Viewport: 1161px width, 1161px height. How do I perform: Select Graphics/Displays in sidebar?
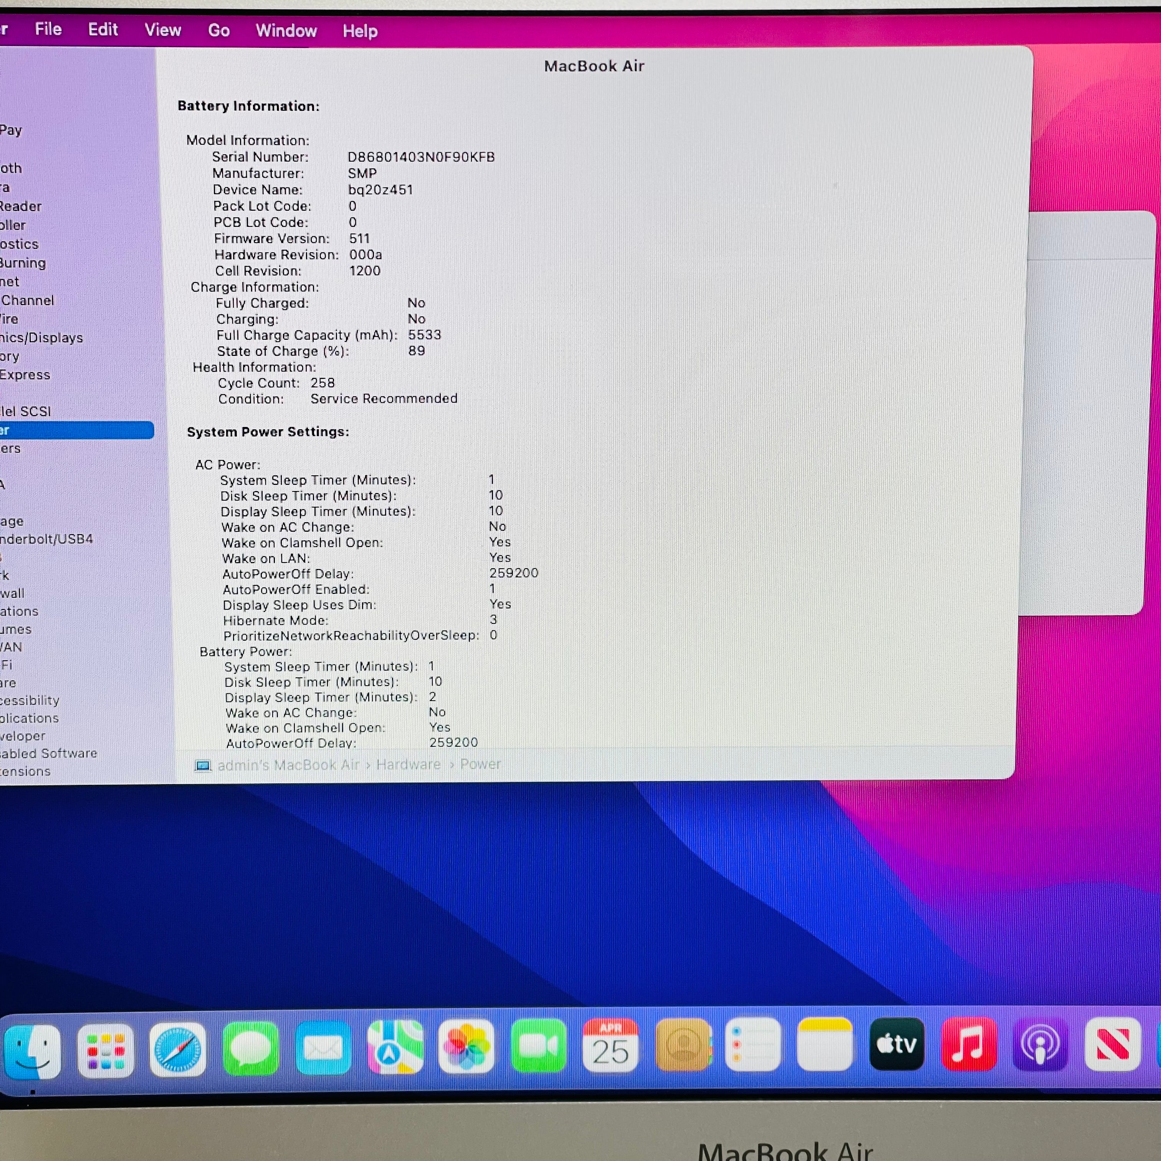41,338
